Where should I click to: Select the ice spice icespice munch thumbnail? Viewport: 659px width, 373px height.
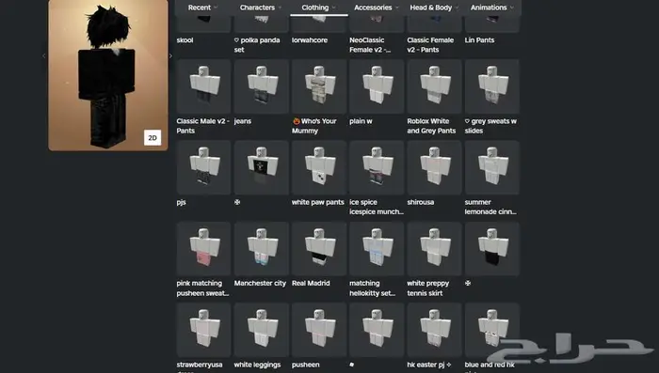coord(377,167)
